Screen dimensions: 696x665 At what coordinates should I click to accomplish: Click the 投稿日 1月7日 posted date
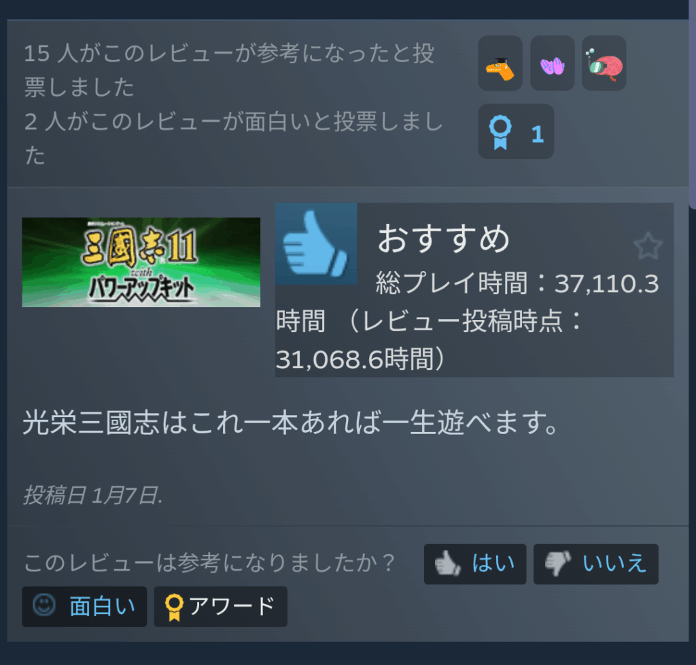click(92, 495)
